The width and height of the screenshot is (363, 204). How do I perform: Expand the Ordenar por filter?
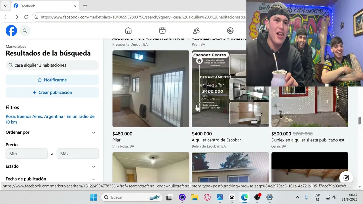(x=52, y=132)
